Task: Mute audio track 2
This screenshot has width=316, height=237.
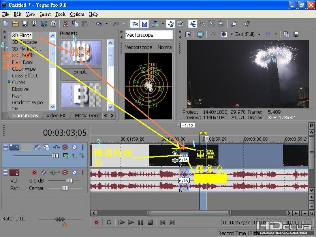Action: [74, 173]
